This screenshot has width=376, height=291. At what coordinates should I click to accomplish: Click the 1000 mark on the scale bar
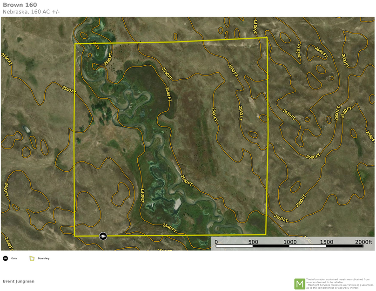coord(290,242)
